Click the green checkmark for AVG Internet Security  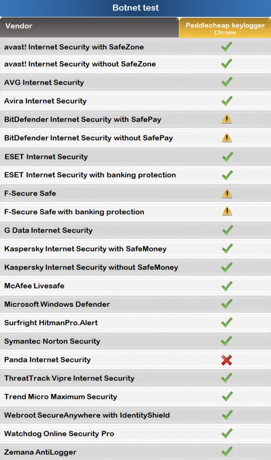(227, 82)
